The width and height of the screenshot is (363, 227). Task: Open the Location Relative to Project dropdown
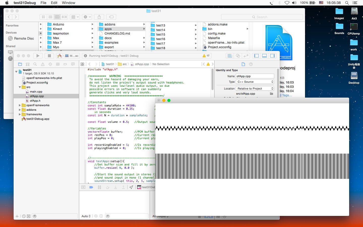click(x=255, y=89)
